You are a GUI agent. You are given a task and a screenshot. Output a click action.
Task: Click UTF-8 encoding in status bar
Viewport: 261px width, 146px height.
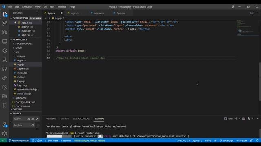click(x=208, y=140)
